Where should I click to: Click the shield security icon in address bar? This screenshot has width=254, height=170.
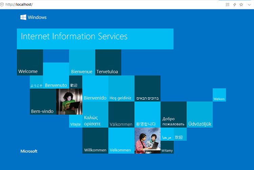2,4
